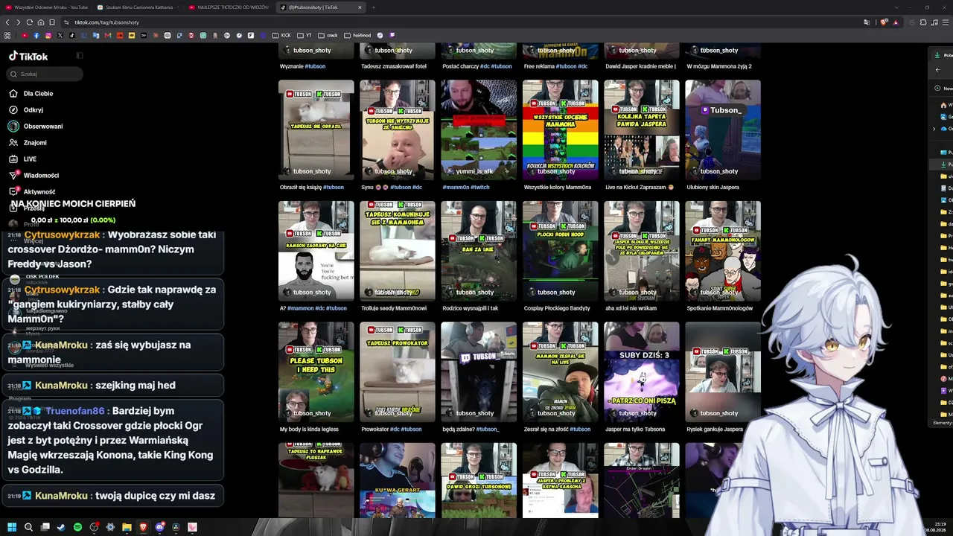The image size is (953, 536).
Task: Click the #tubson hashtag under "Wyznanie"
Action: click(315, 66)
